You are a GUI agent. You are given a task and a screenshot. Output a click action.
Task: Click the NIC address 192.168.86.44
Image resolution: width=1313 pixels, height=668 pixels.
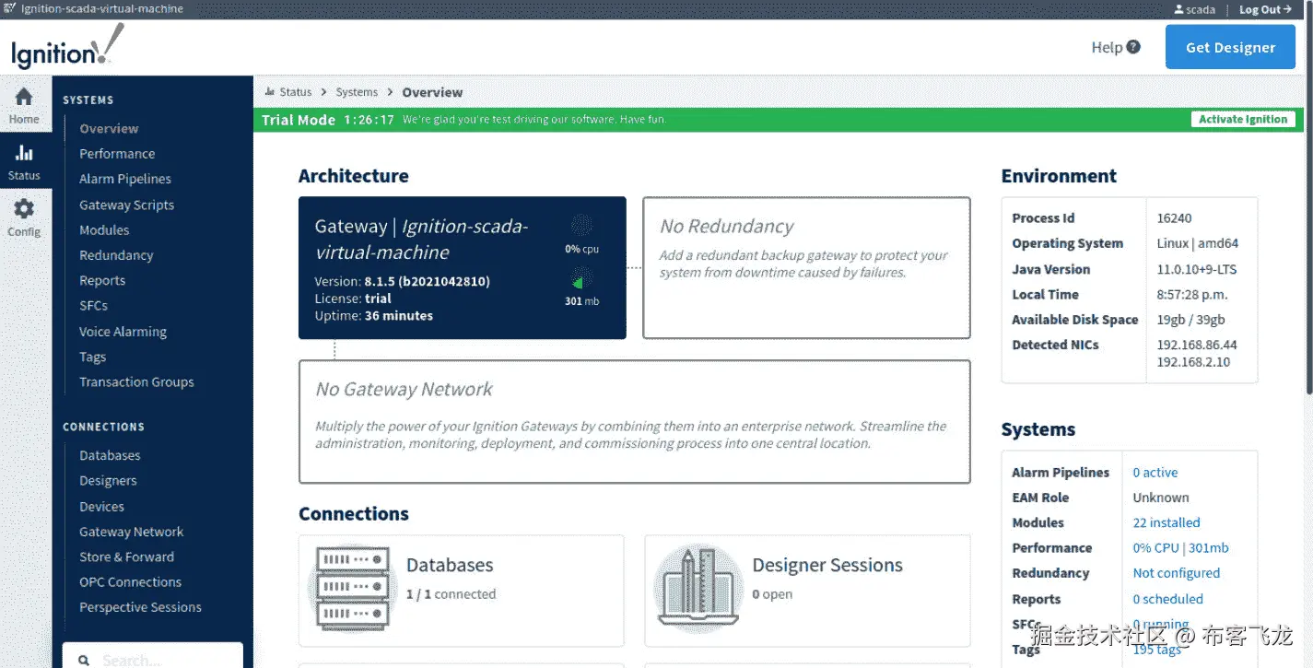click(x=1197, y=345)
